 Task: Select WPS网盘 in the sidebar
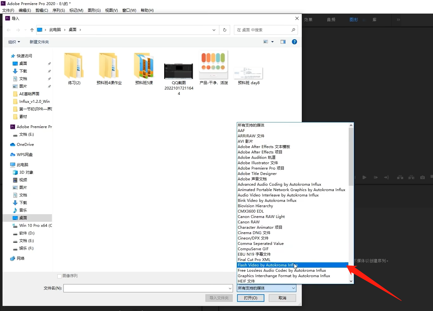[x=25, y=155]
